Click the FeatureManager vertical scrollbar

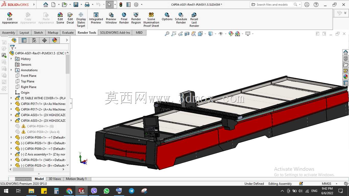click(67, 64)
